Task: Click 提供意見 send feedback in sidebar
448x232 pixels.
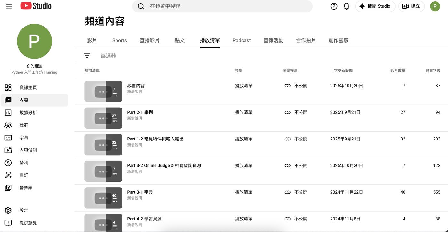Action: point(34,223)
